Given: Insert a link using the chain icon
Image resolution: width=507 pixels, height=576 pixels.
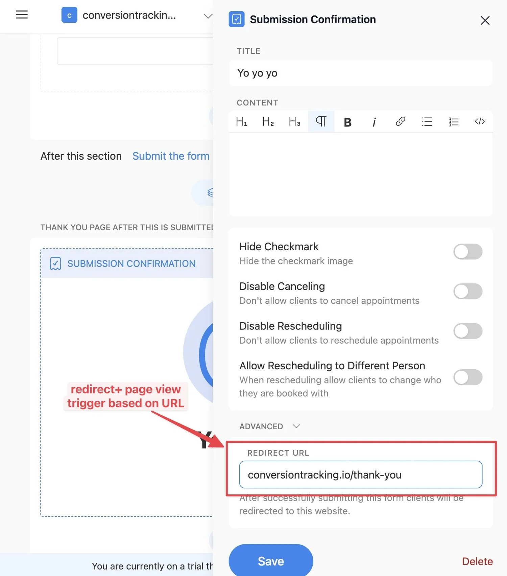Looking at the screenshot, I should click(x=400, y=121).
